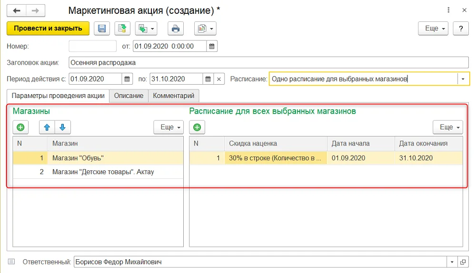Screen dimensions: 476x273
Task: Open calendar for period end date
Action: click(208, 79)
